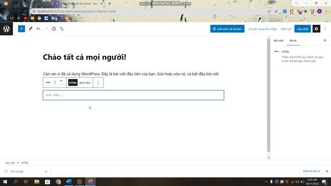Open a new browser tab
Screen dimensions: 331x186
(x=110, y=4)
